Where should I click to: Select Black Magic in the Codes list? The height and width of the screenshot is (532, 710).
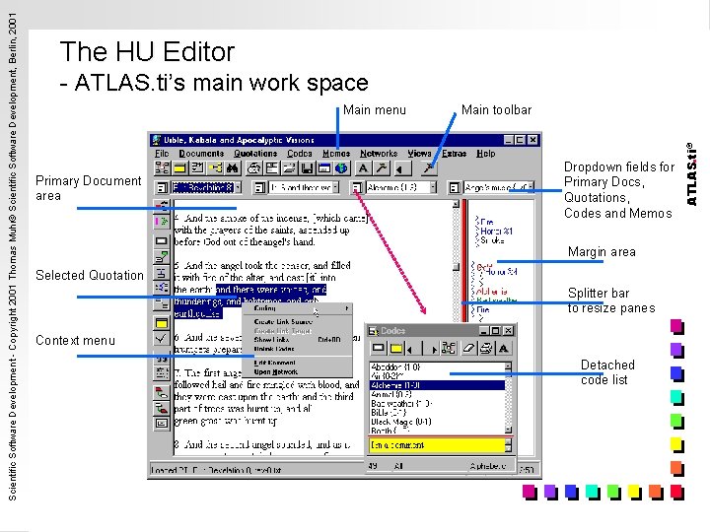coord(437,422)
